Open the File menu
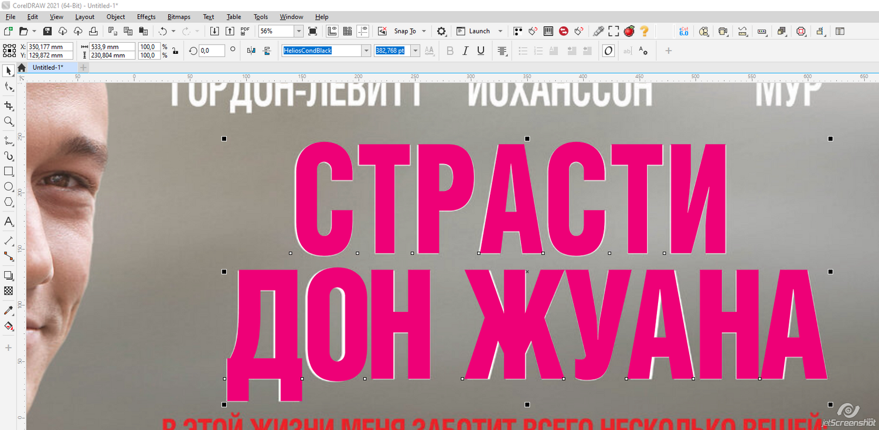 click(11, 16)
